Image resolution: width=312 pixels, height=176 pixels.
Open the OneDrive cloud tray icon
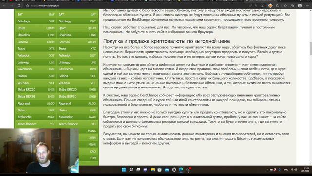[x=271, y=170]
